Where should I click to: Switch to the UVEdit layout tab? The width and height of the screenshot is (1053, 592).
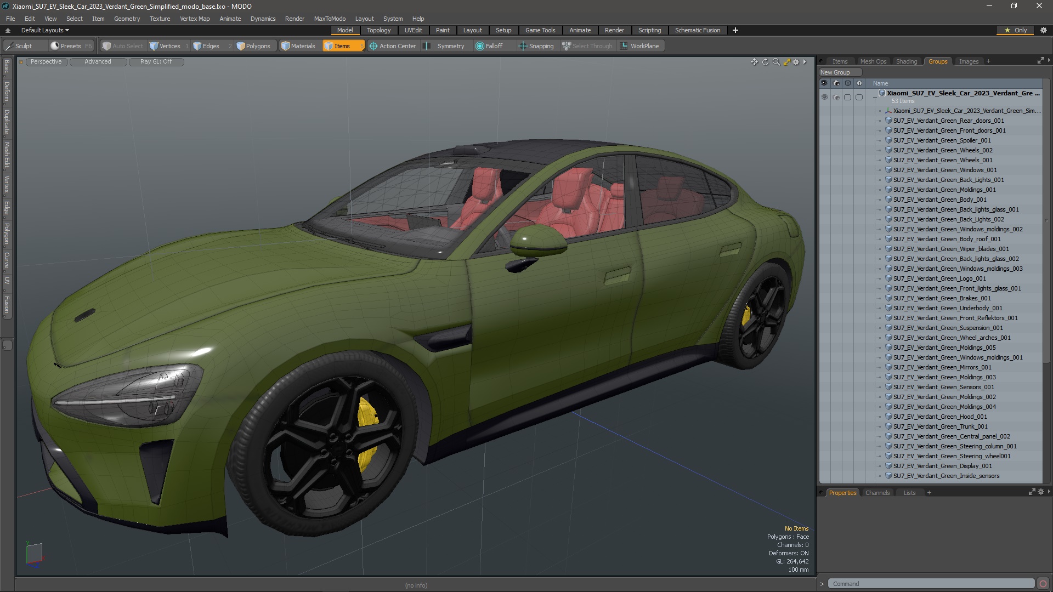click(x=413, y=30)
